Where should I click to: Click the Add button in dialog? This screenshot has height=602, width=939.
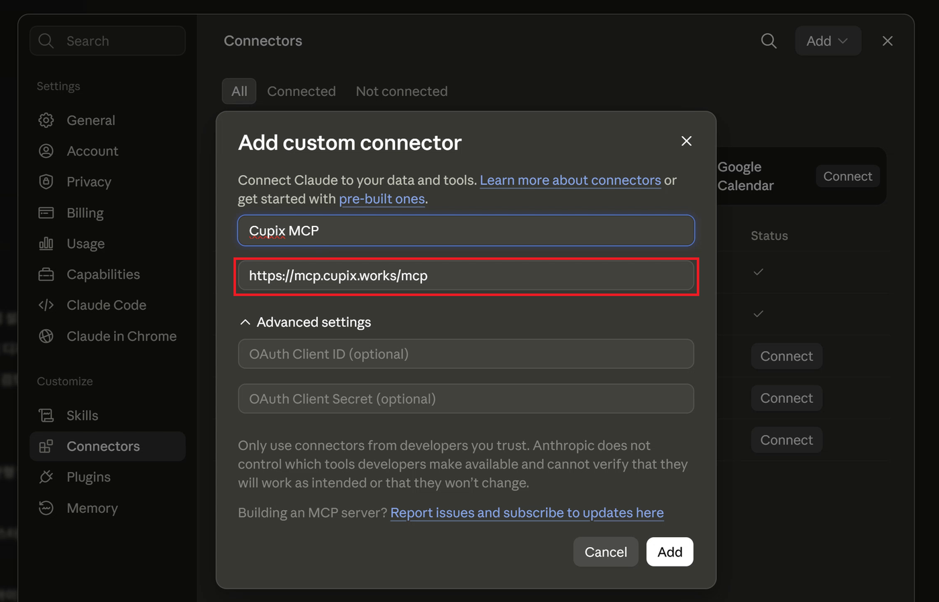click(669, 552)
